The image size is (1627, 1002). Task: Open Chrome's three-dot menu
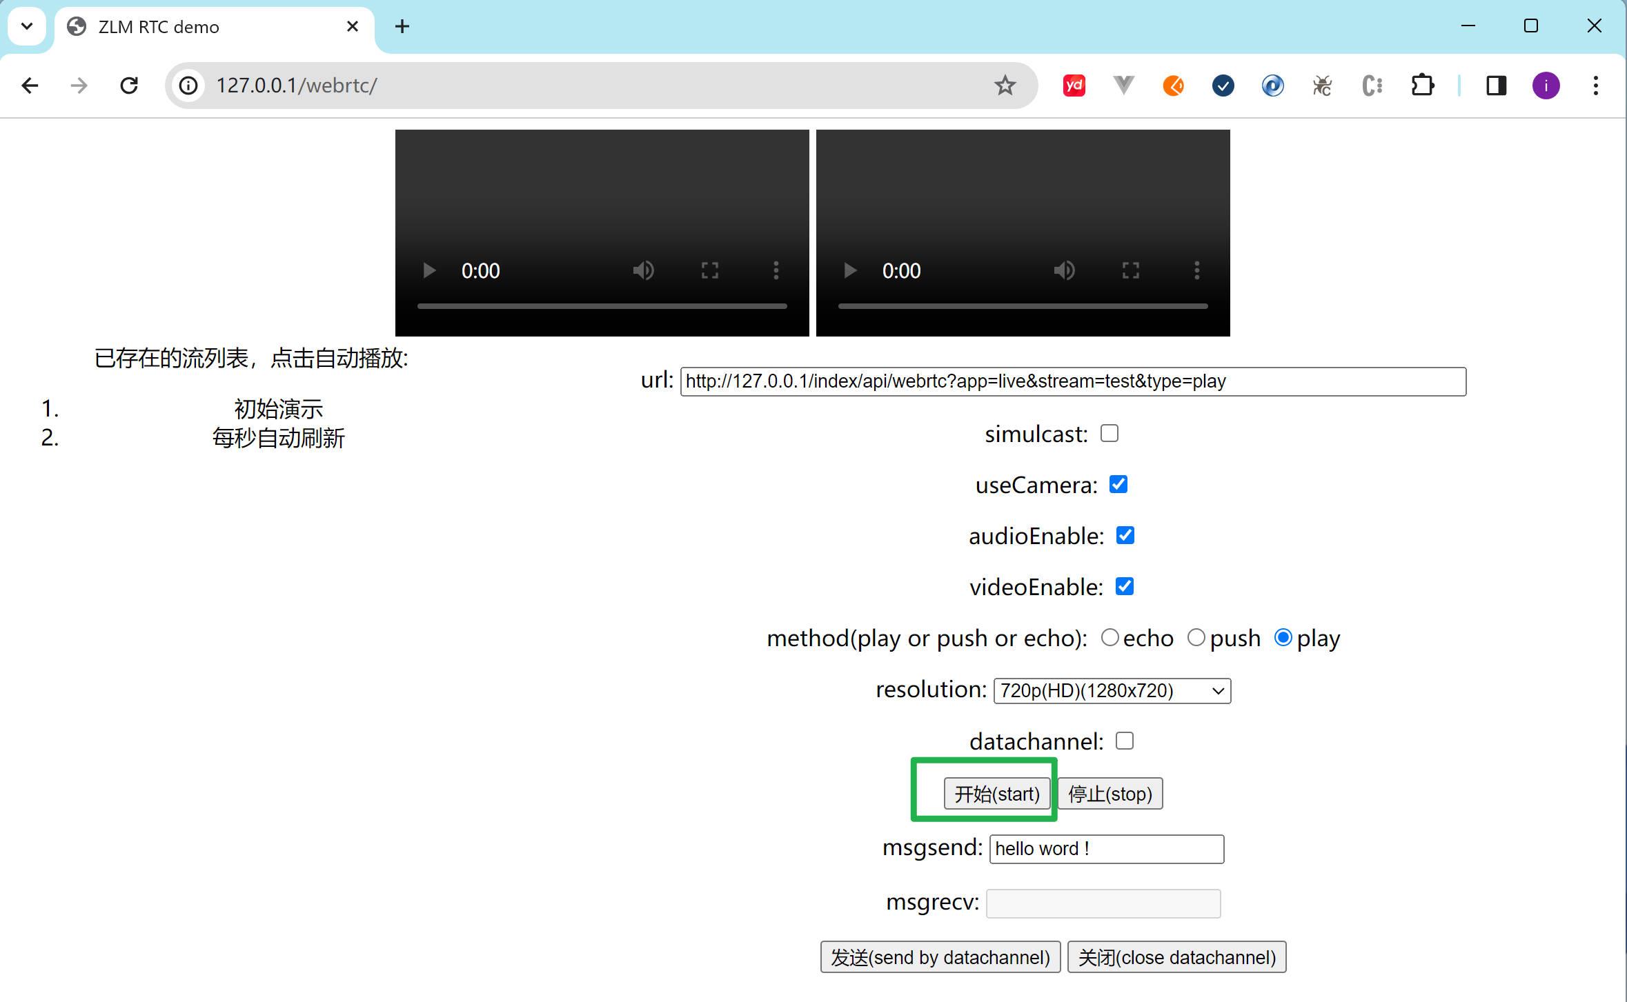point(1595,86)
